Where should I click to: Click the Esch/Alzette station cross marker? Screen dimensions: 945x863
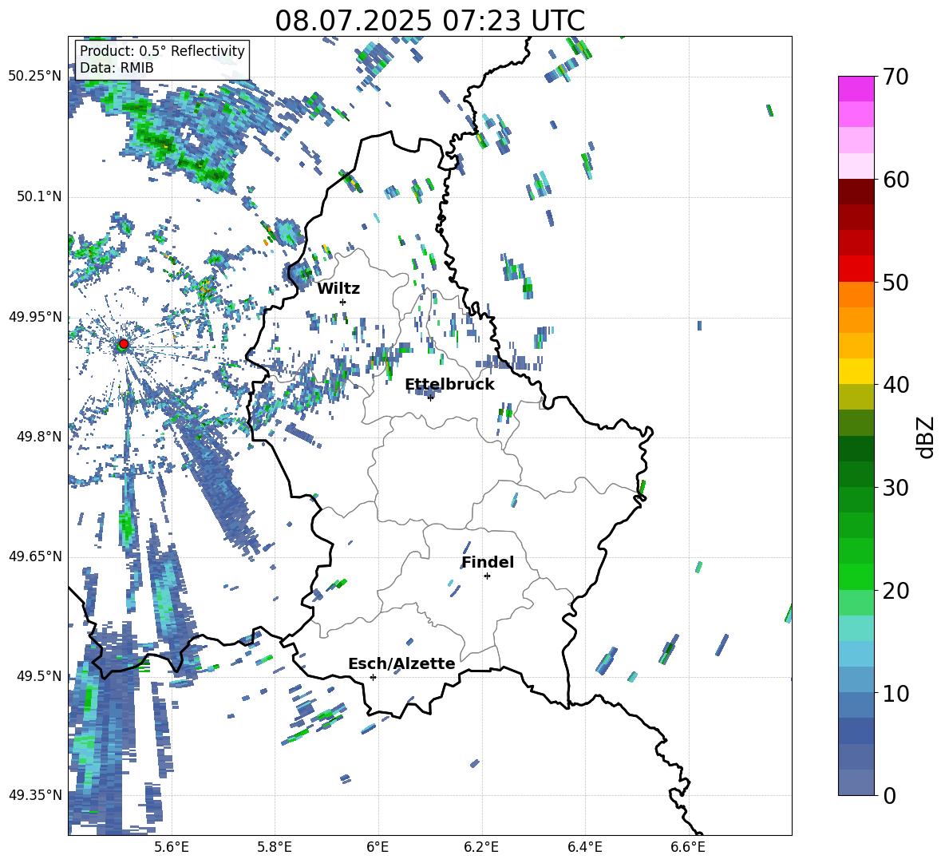click(x=373, y=677)
